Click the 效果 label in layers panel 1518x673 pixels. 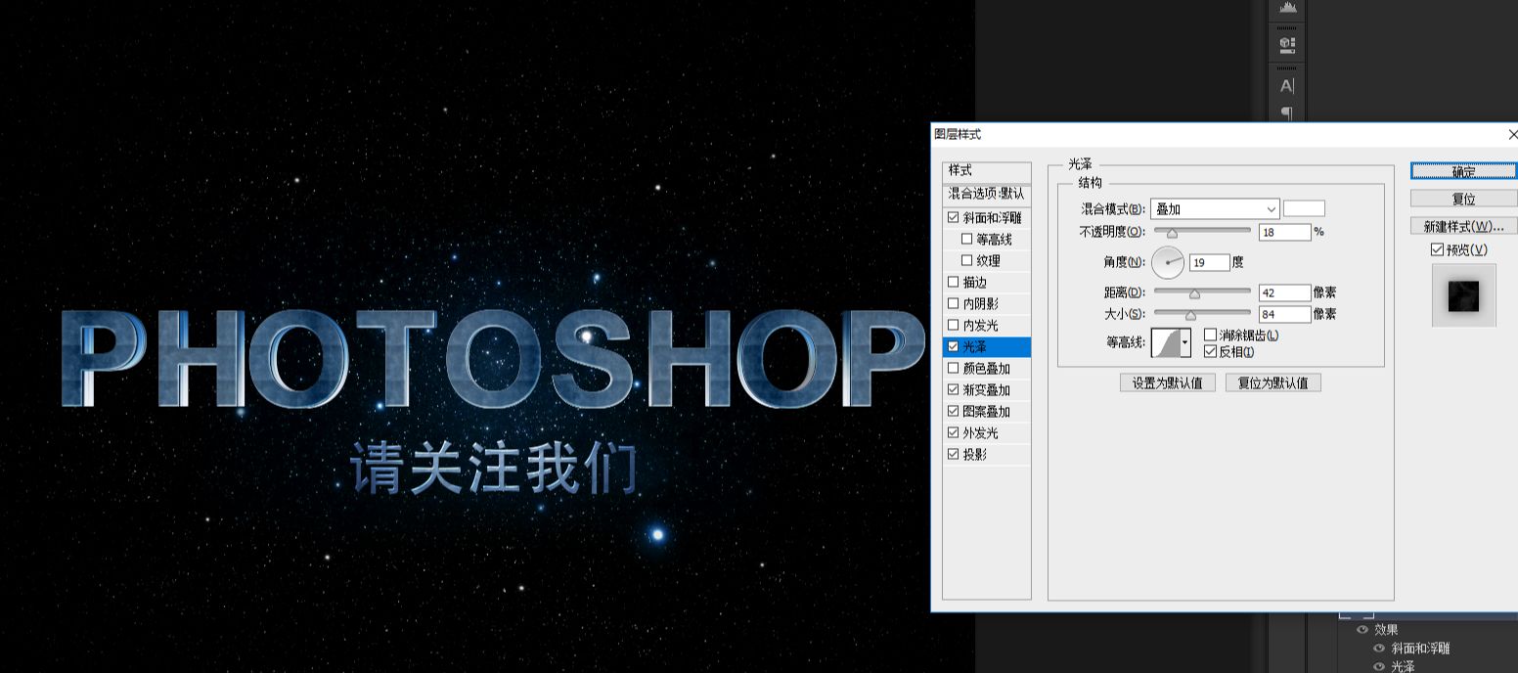coord(1386,630)
